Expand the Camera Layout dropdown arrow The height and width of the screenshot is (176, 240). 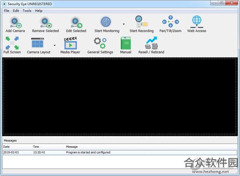tap(55, 45)
